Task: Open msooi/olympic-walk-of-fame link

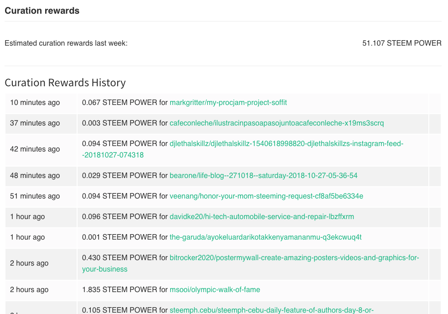Action: click(215, 290)
